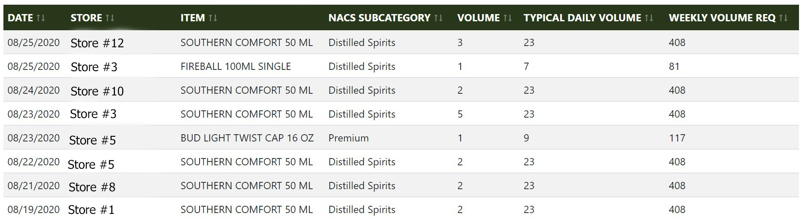Select Store #8 in the table
The image size is (802, 219).
(92, 187)
